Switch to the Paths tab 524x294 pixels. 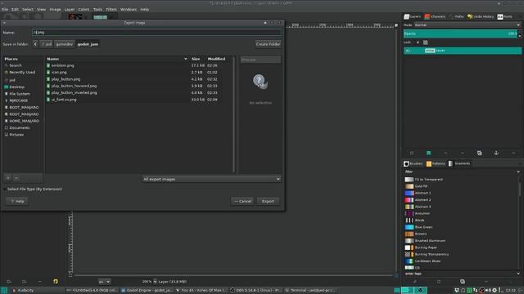point(457,16)
